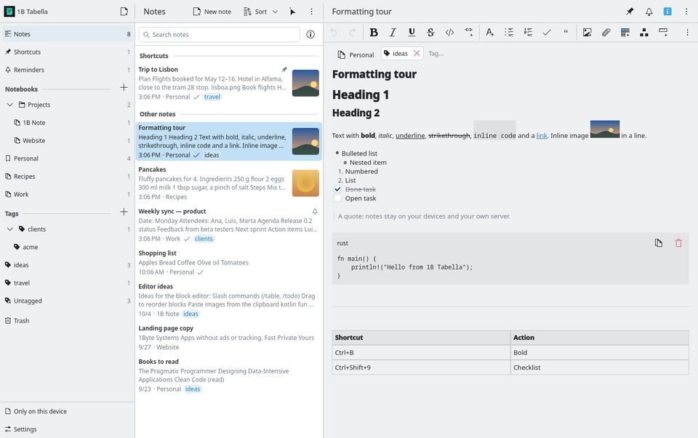The height and width of the screenshot is (438, 698).
Task: Open the Editor ideas note
Action: tap(228, 300)
